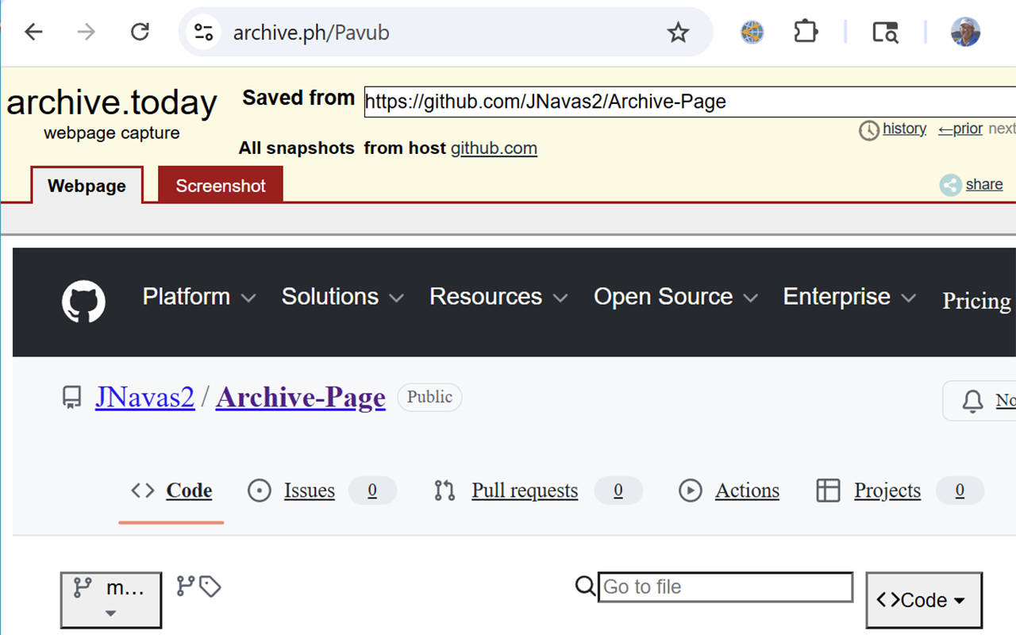Image resolution: width=1016 pixels, height=635 pixels.
Task: Open the Chrome profile avatar
Action: 965,32
